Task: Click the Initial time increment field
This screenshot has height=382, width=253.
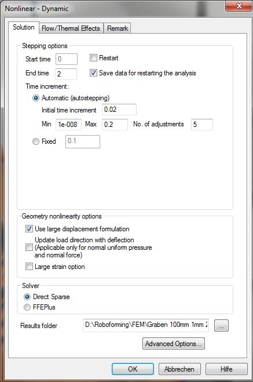Action: pyautogui.click(x=119, y=110)
